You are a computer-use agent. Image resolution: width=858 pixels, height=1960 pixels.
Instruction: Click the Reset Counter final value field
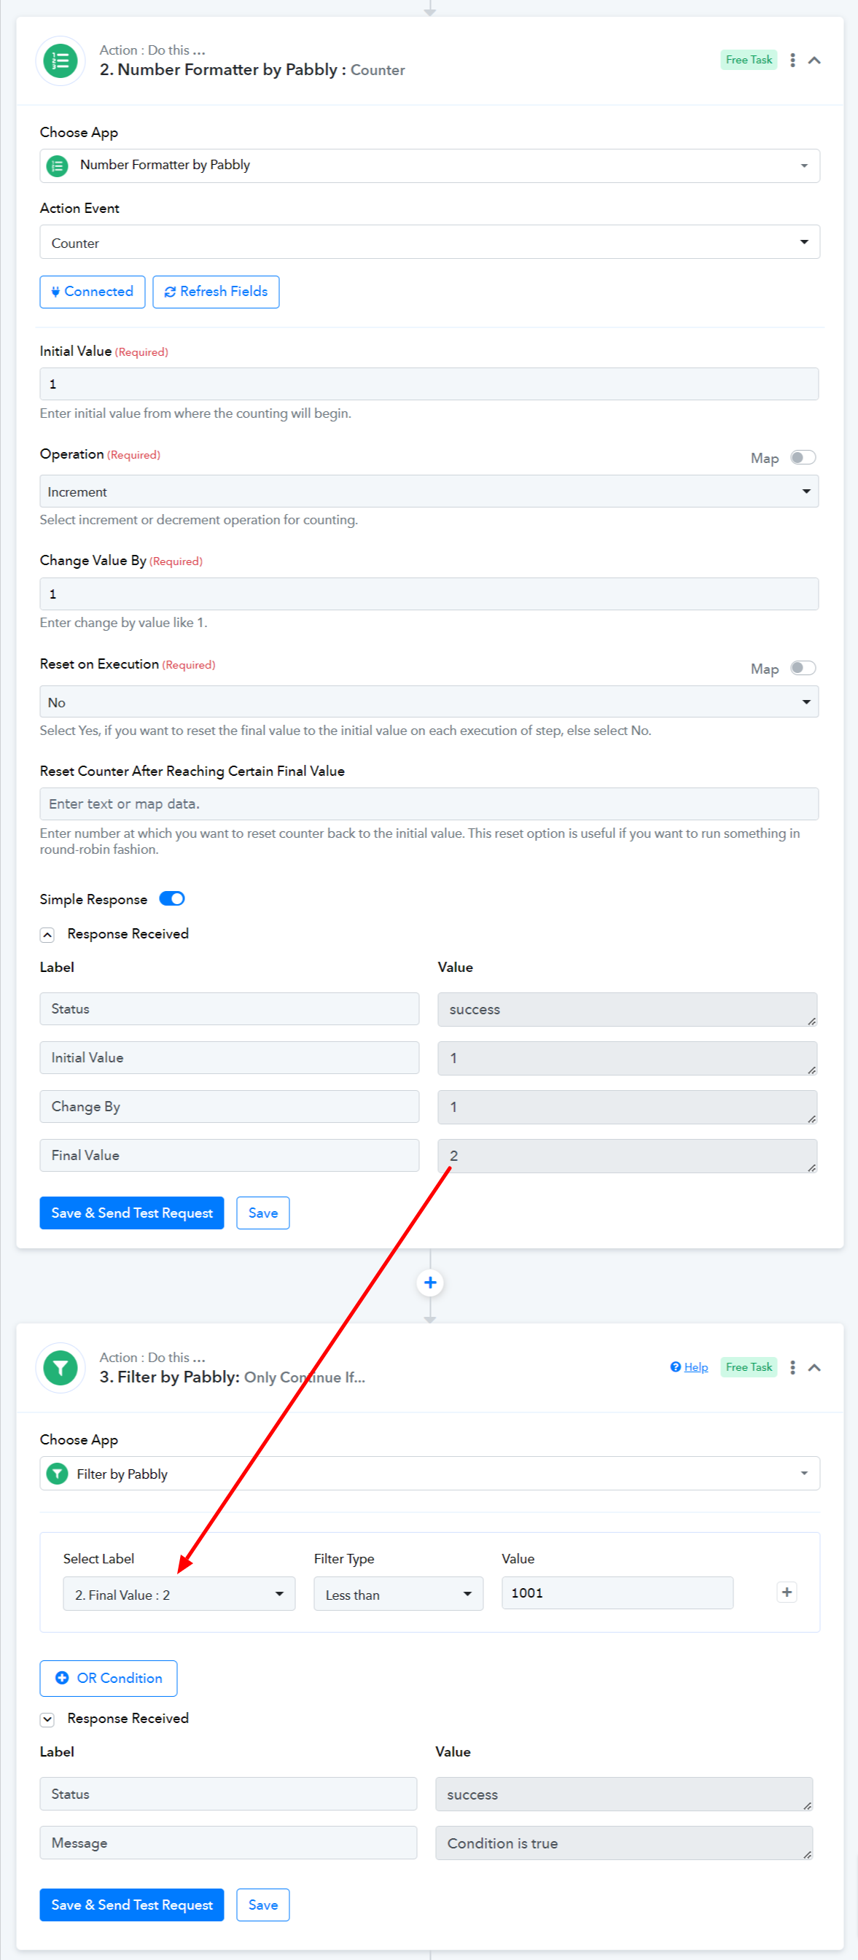(429, 804)
